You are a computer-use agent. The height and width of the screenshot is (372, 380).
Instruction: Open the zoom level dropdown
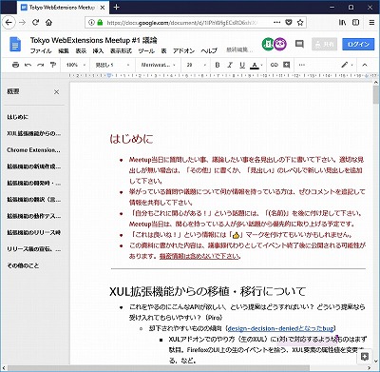click(x=76, y=65)
